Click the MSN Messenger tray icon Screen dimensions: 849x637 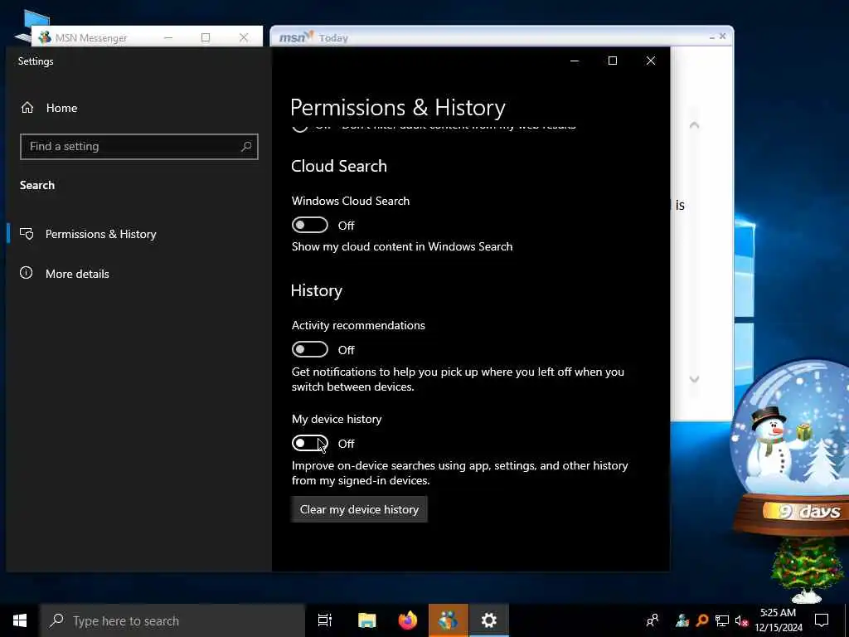click(682, 620)
